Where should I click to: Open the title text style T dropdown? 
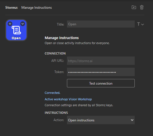(140, 24)
